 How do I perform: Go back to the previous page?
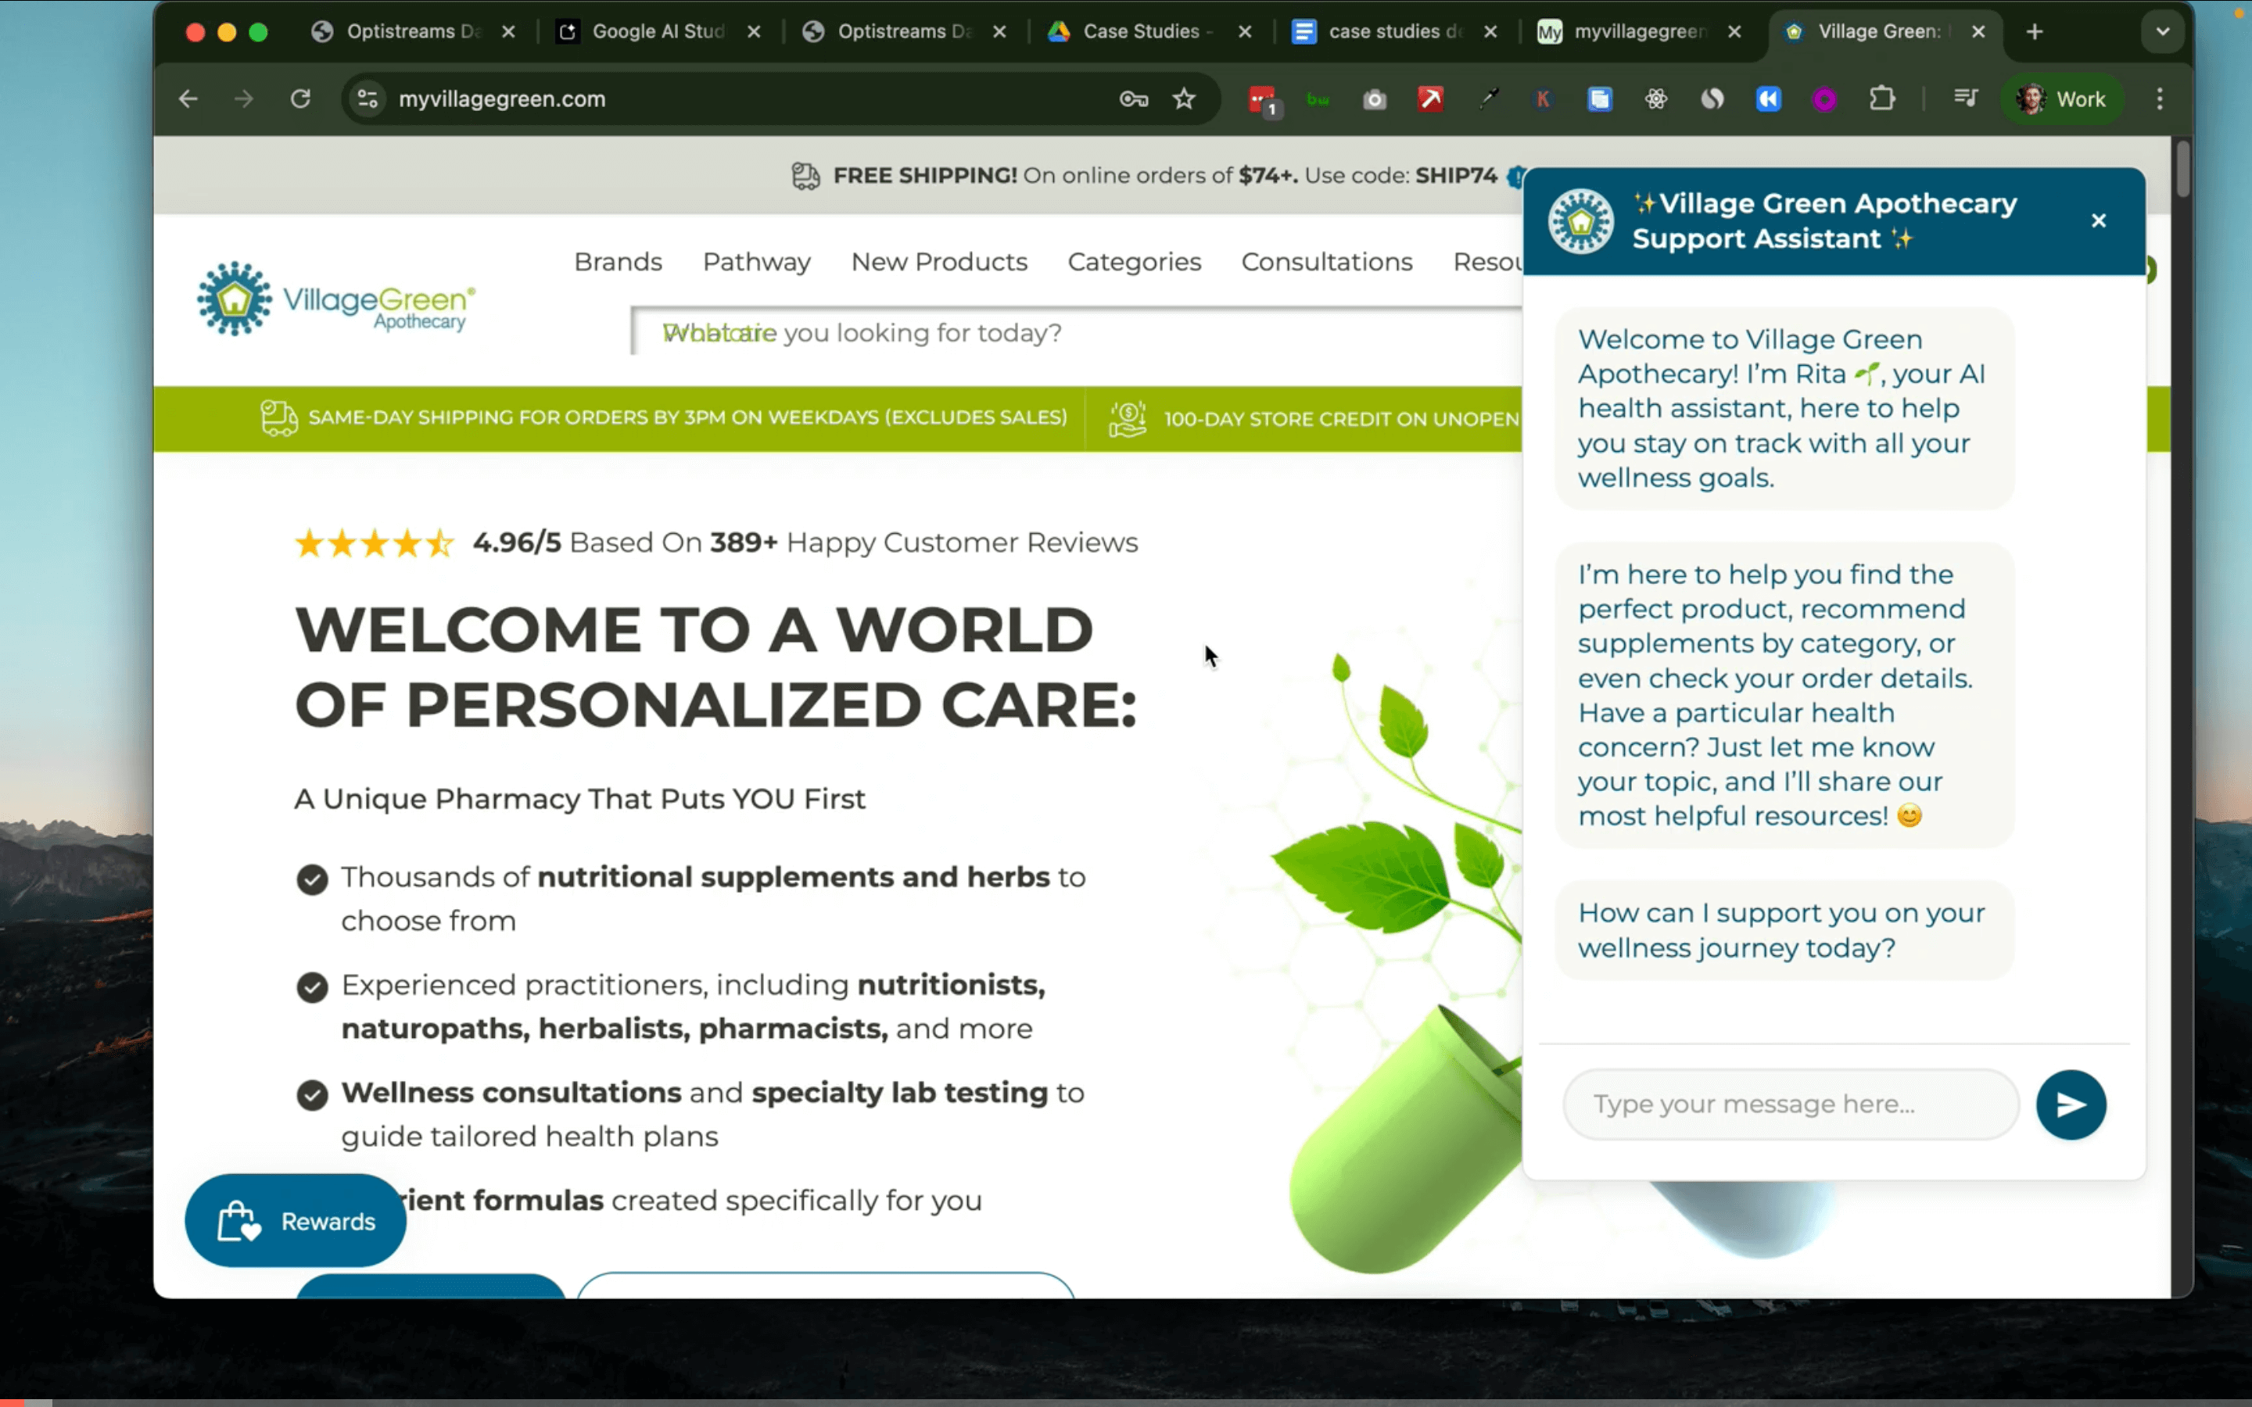coord(188,98)
